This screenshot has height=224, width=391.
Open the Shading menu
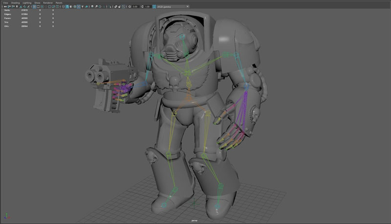[x=16, y=2]
